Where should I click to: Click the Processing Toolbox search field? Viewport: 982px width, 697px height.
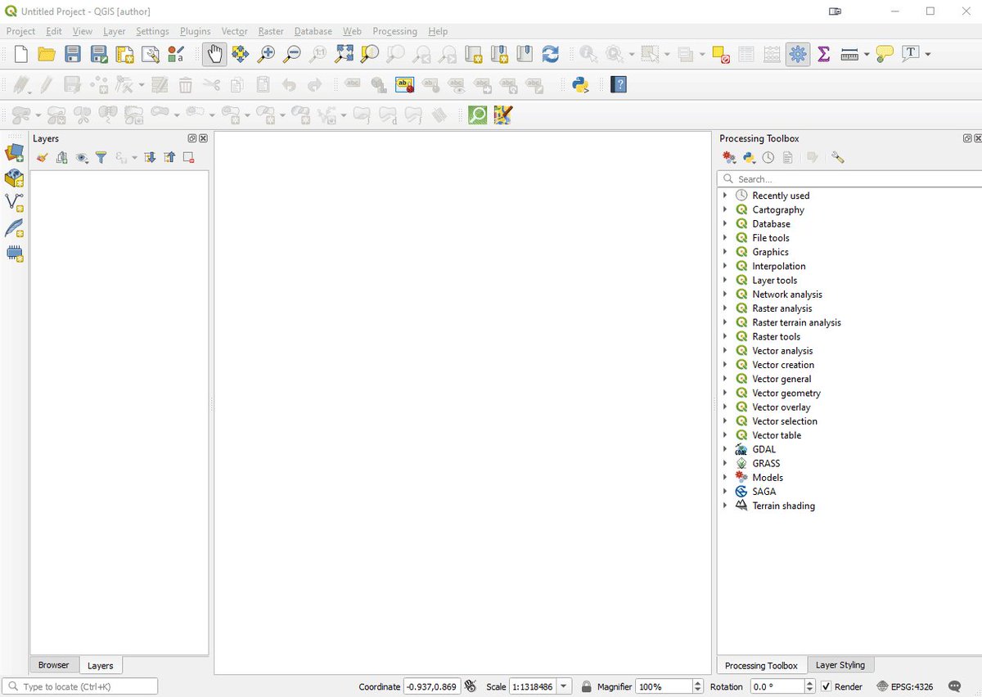[x=849, y=178]
